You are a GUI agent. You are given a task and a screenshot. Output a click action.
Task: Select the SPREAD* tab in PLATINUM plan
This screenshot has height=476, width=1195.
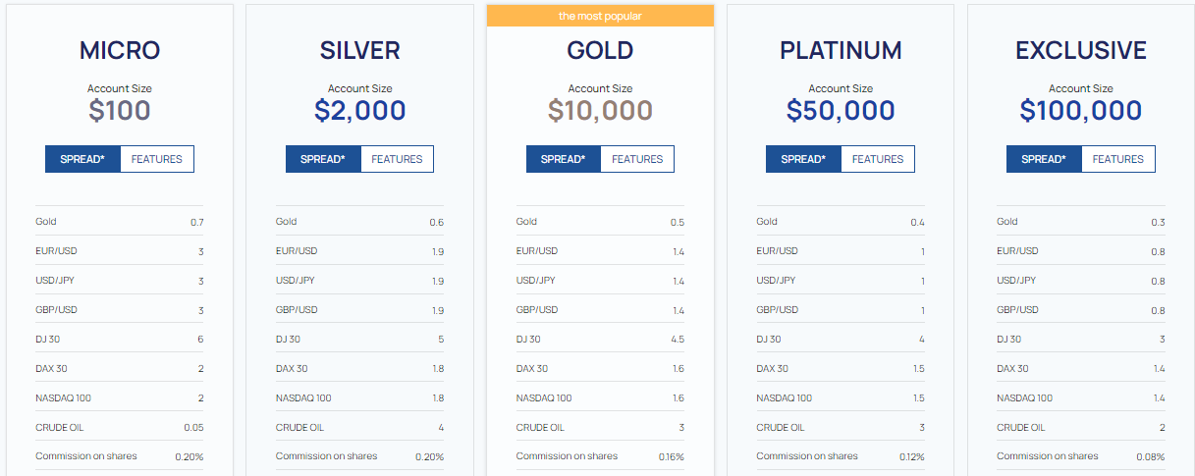coord(803,159)
